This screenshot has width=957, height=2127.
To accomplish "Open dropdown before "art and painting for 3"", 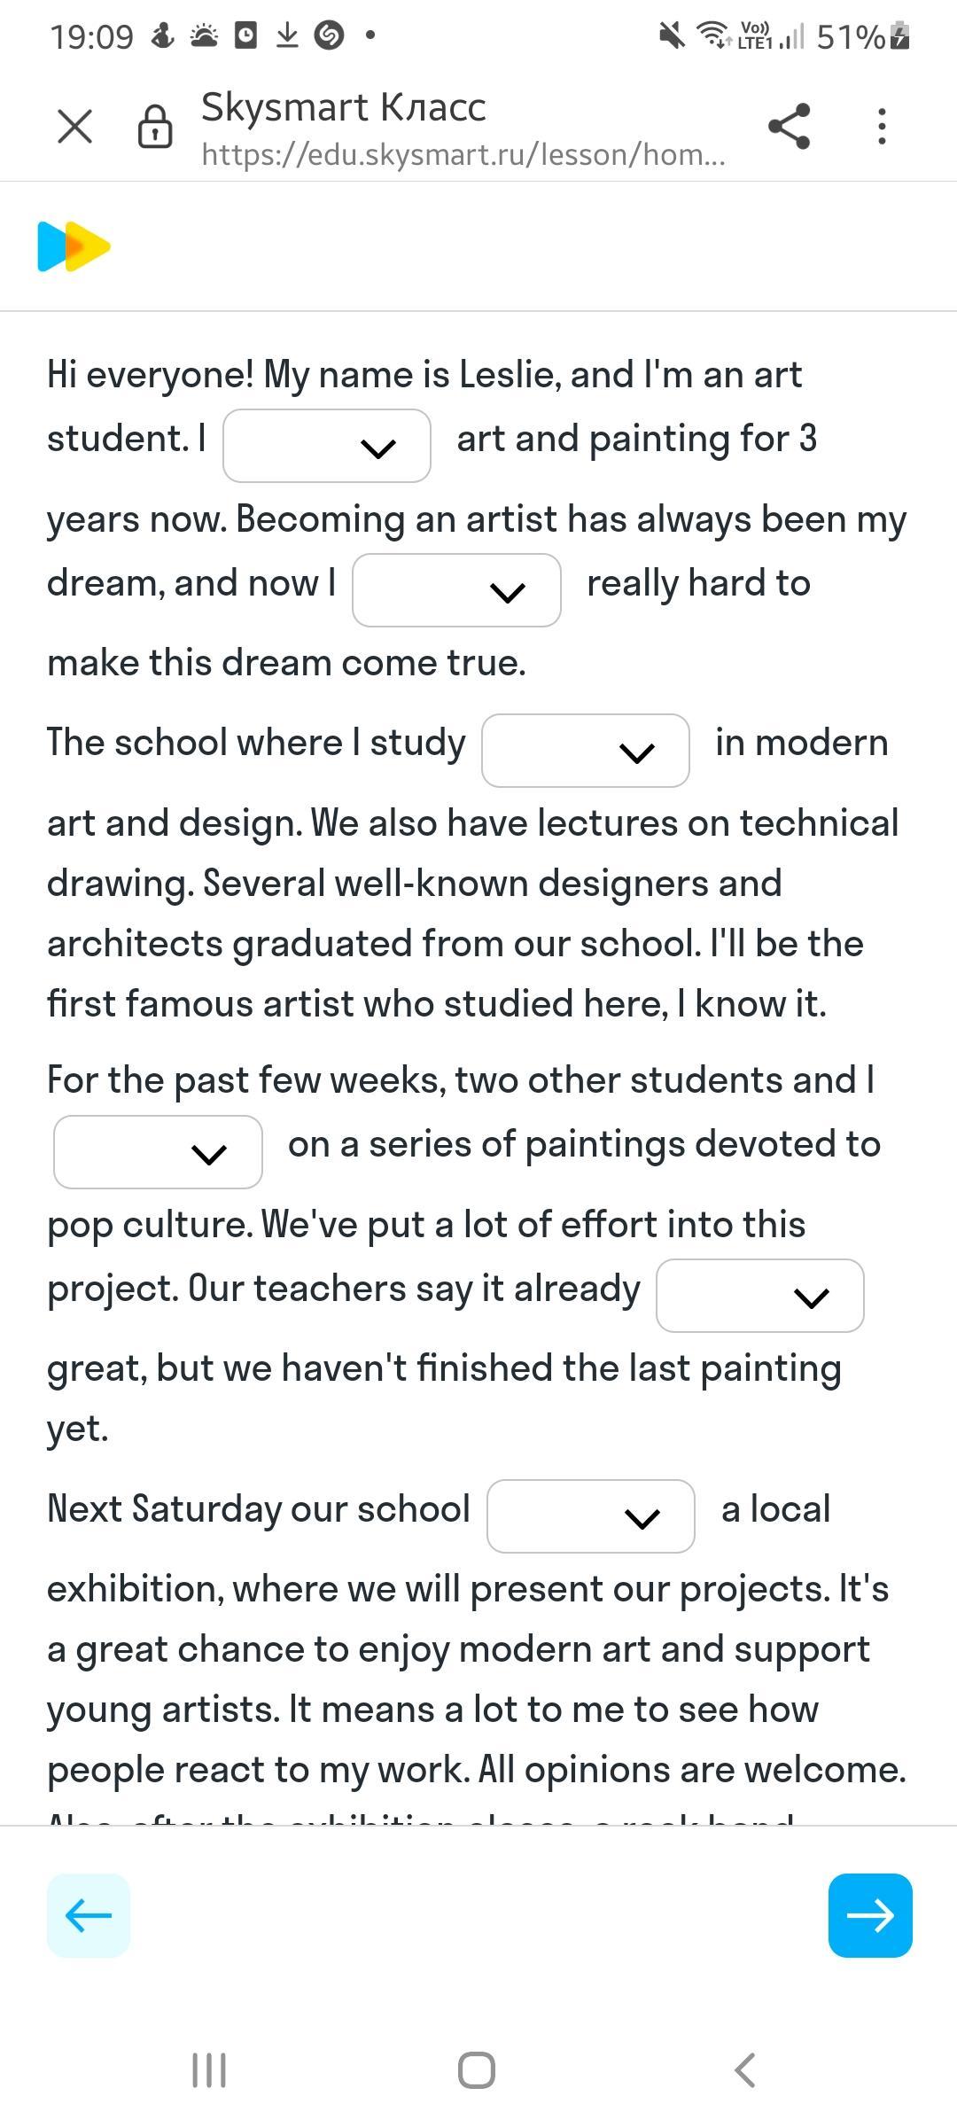I will click(x=327, y=446).
